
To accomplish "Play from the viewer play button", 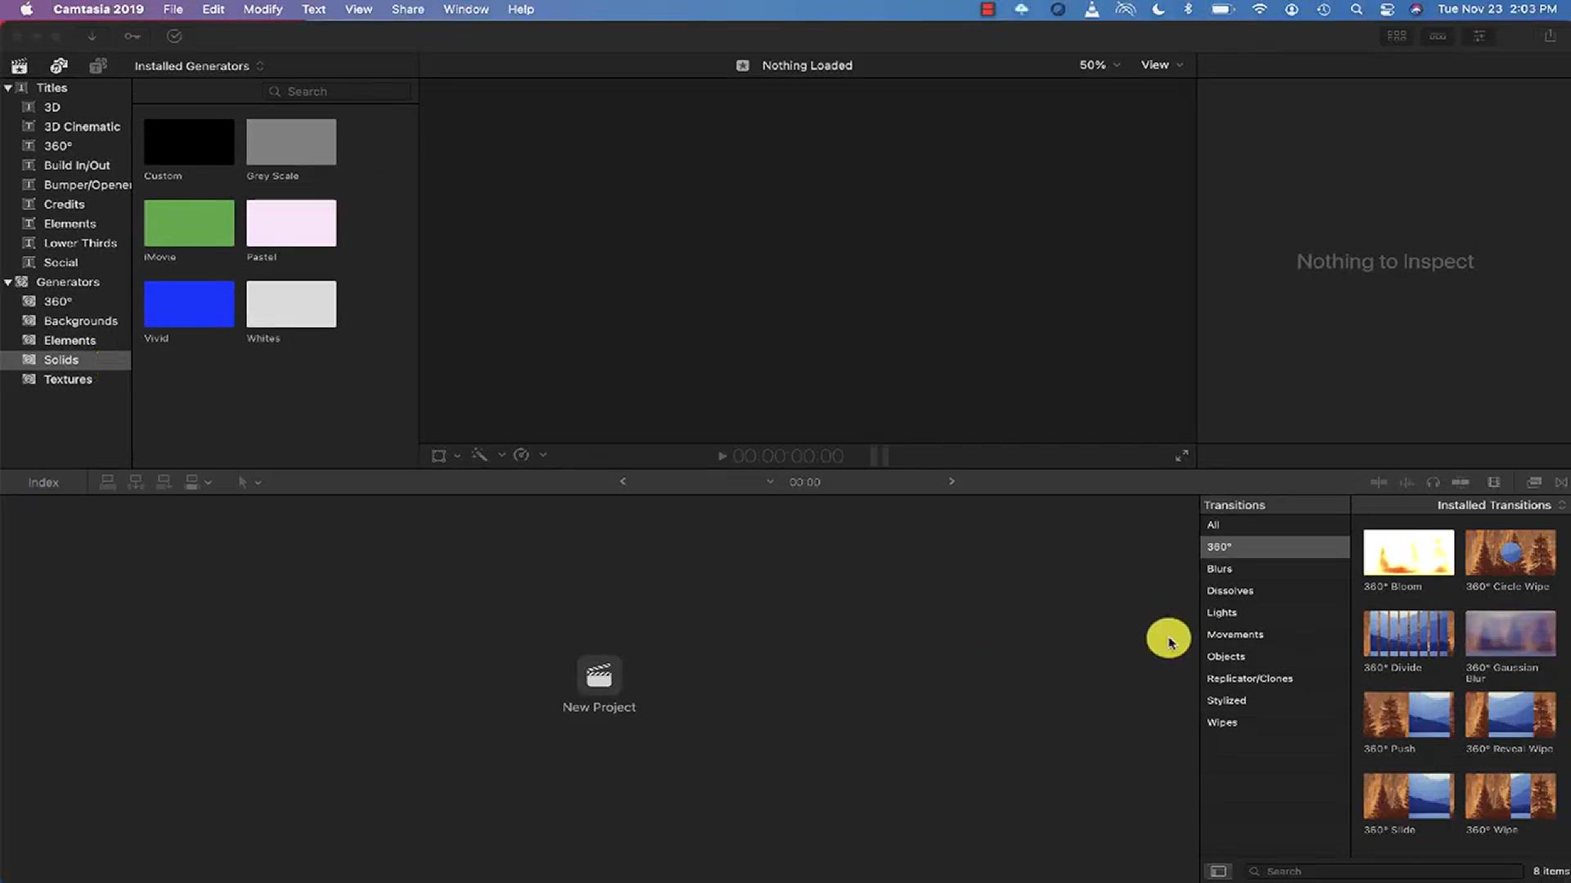I will coord(722,456).
